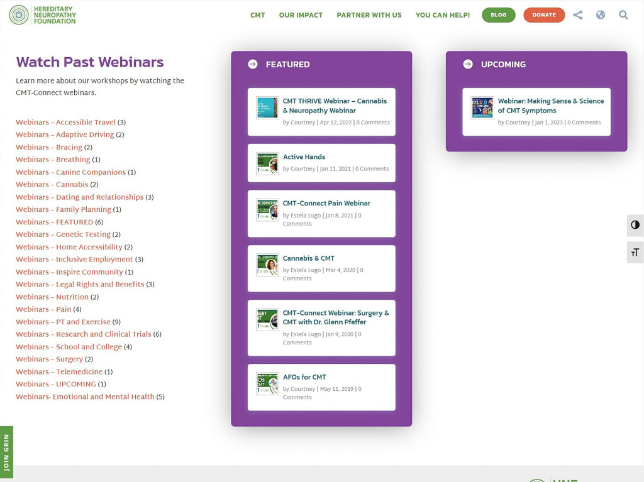Open Webinars – Bracing category
Image resolution: width=644 pixels, height=482 pixels.
49,147
